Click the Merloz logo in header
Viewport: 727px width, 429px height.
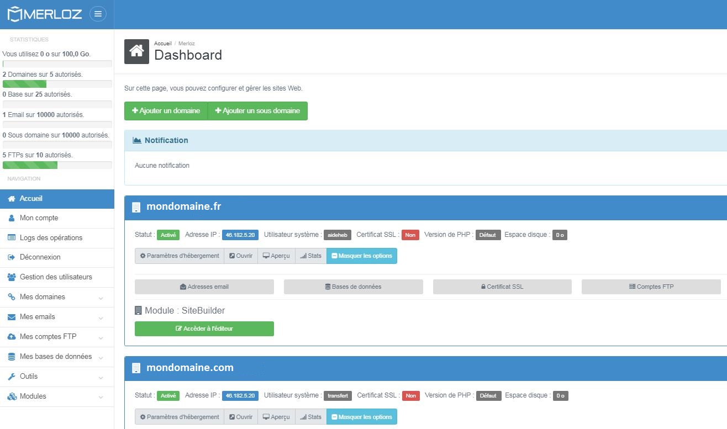(45, 14)
